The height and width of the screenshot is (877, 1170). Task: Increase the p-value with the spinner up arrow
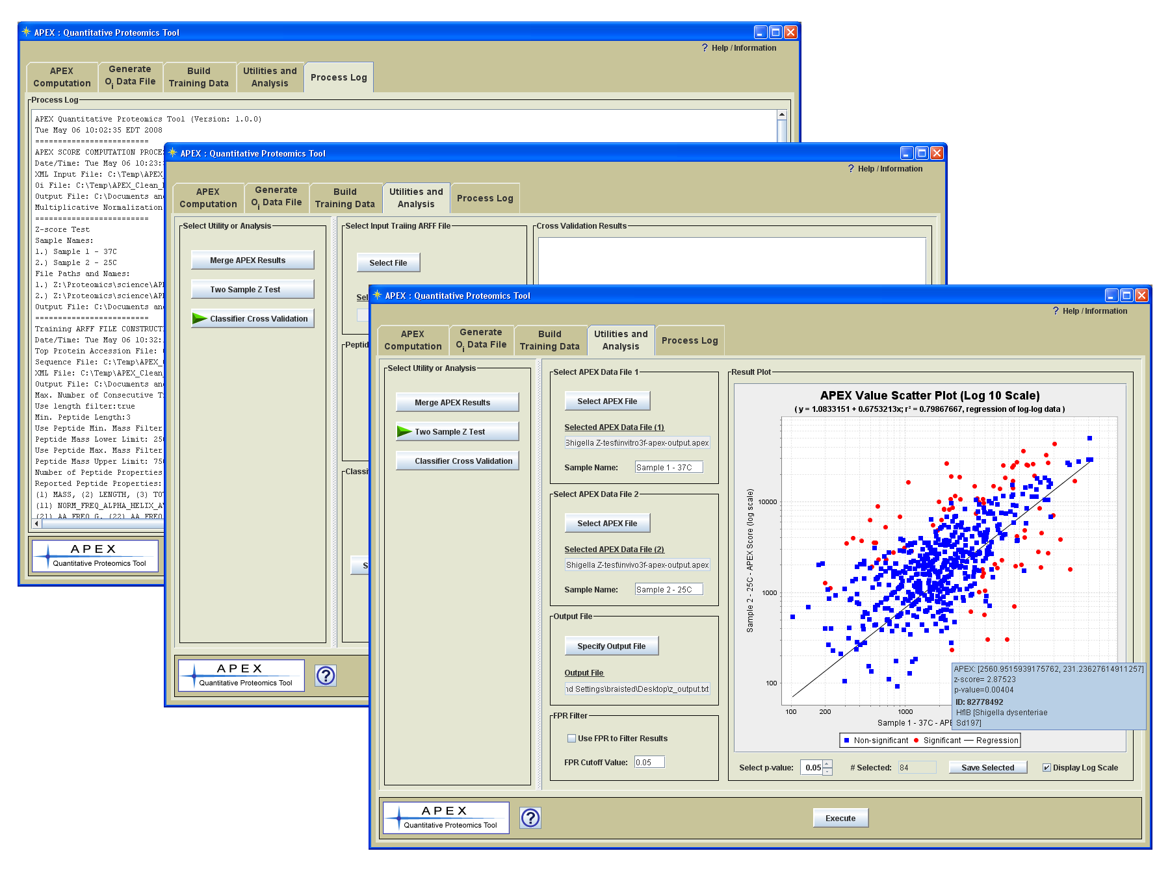coord(827,764)
